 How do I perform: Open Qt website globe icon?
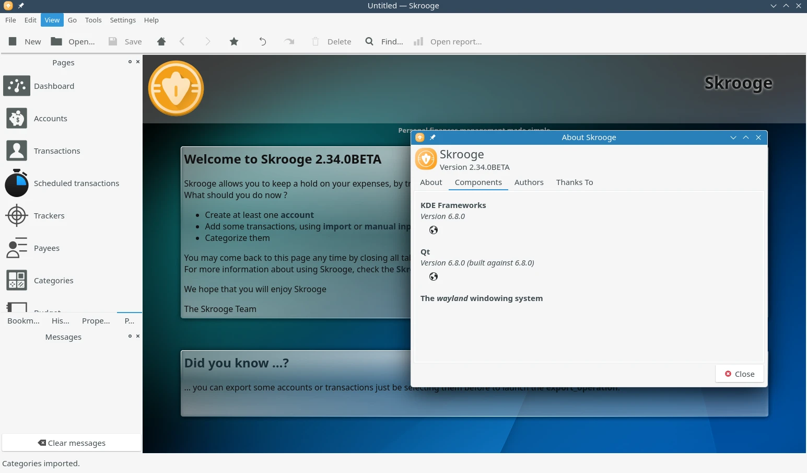pos(434,277)
